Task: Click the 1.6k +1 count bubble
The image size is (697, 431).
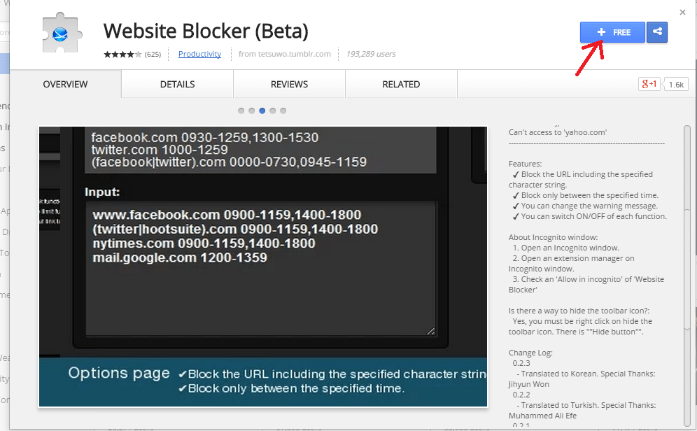Action: tap(676, 85)
